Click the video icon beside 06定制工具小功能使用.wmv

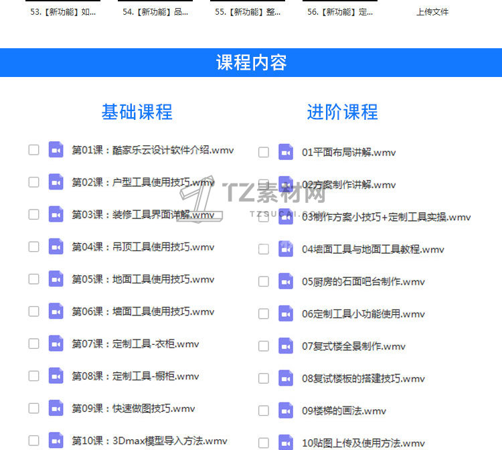point(286,313)
